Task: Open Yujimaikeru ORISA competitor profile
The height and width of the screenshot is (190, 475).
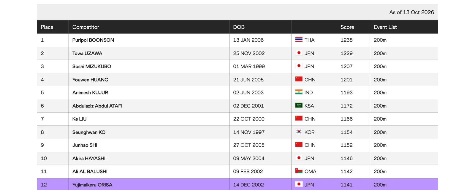Action: [92, 185]
